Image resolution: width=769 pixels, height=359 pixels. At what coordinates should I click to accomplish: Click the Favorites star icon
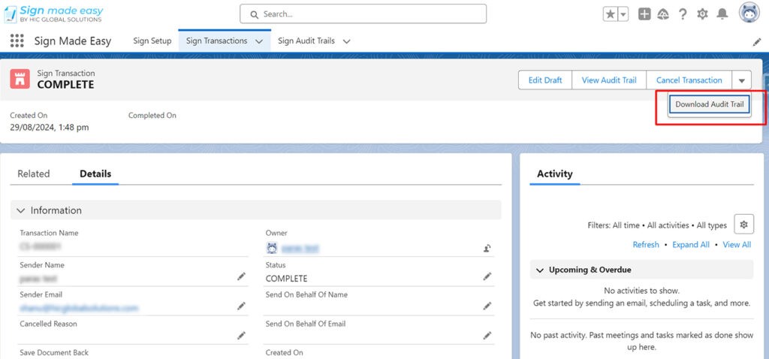[x=610, y=14]
